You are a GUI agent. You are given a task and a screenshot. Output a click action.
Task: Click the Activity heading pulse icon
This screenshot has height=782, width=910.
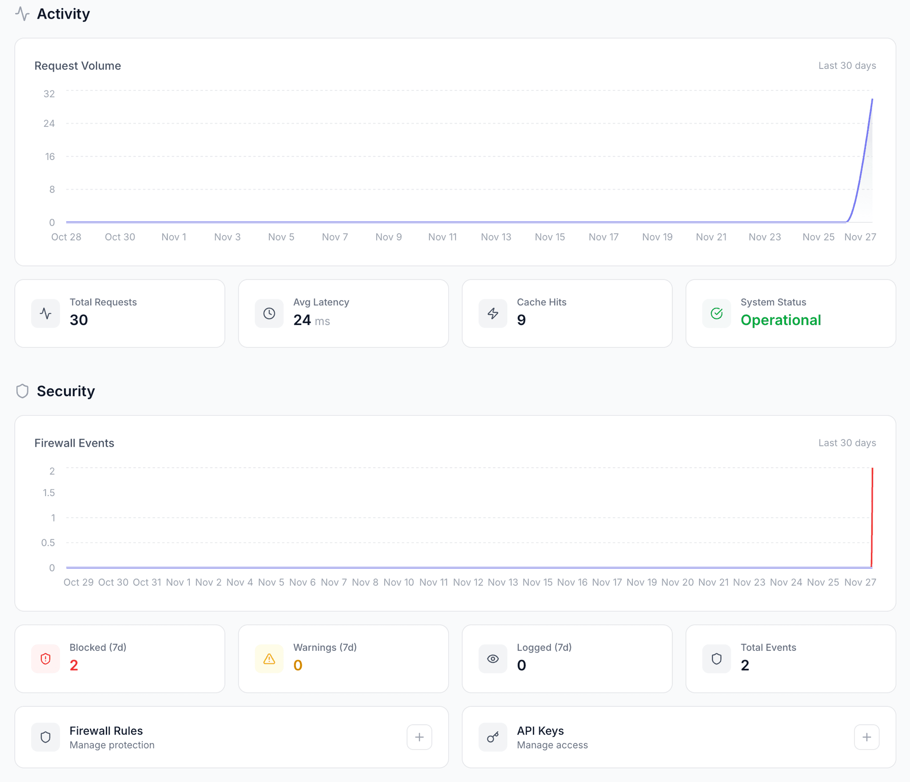point(22,14)
